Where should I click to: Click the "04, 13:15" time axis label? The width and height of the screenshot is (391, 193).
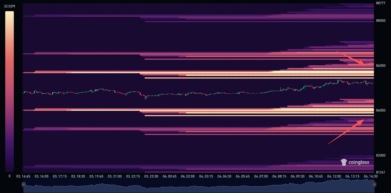click(x=352, y=176)
